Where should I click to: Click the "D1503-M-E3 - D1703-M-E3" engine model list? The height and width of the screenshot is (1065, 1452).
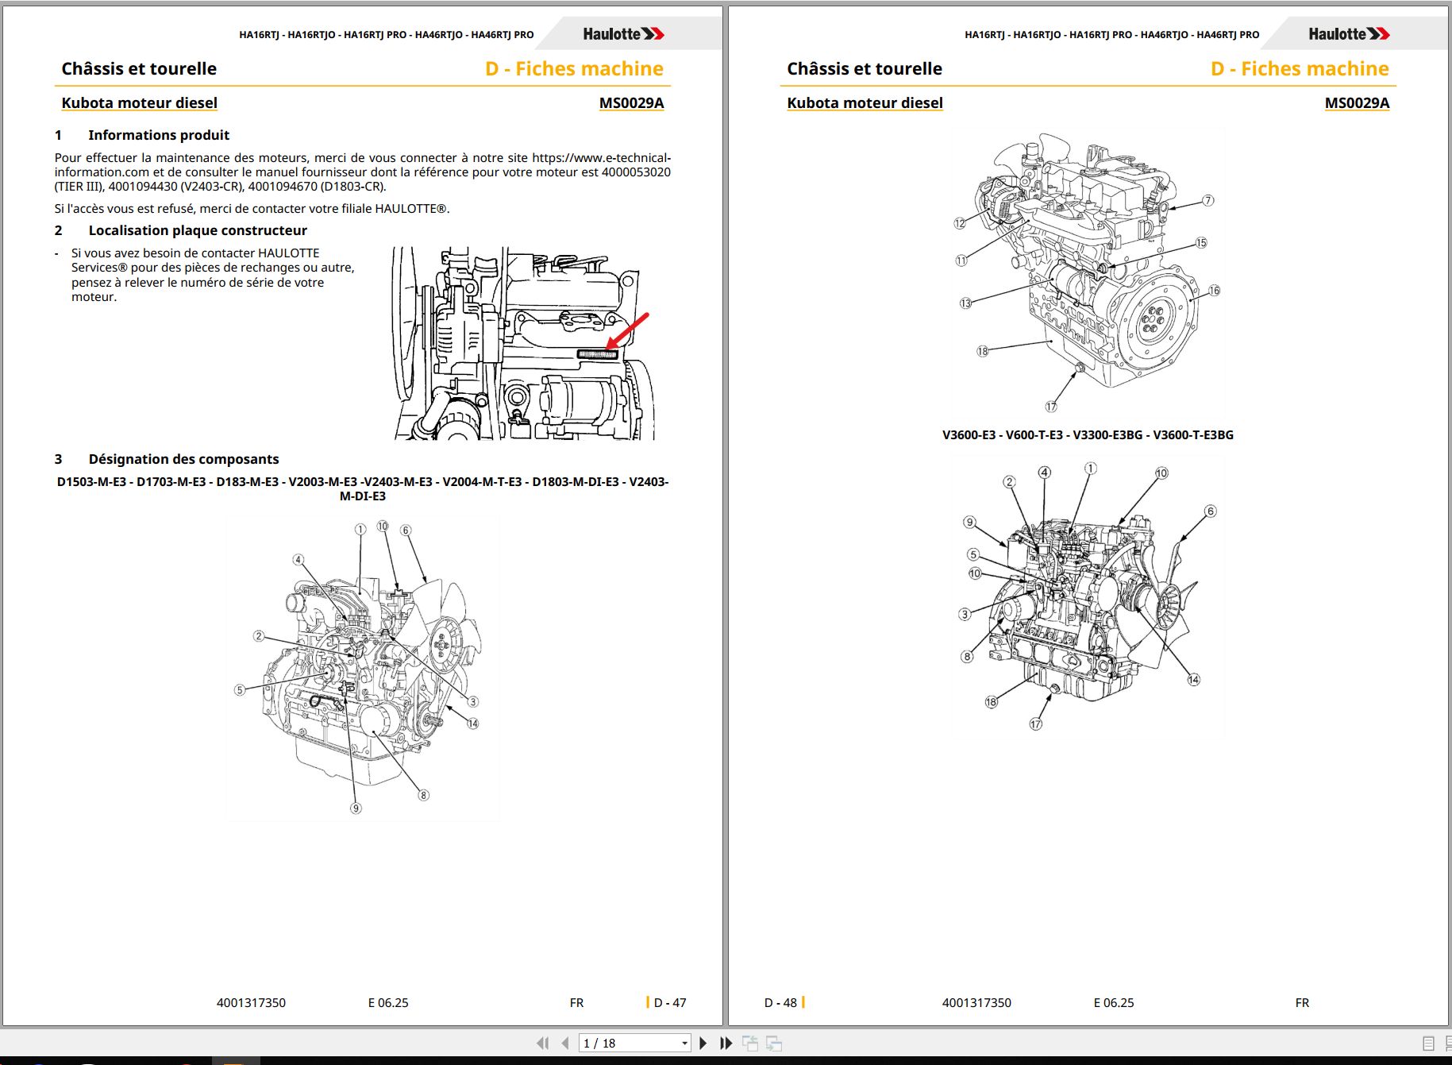363,488
